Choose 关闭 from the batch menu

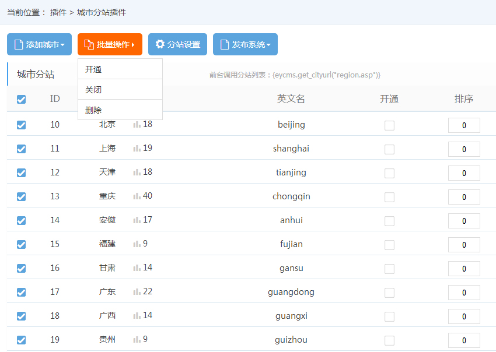click(93, 90)
